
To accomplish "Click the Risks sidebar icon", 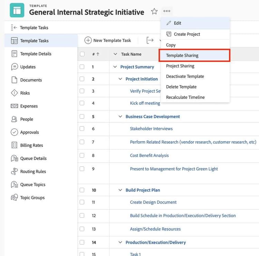I will (x=14, y=93).
